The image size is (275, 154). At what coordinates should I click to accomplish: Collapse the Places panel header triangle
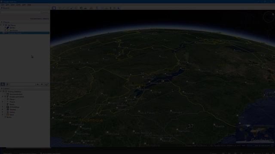(x=2, y=22)
